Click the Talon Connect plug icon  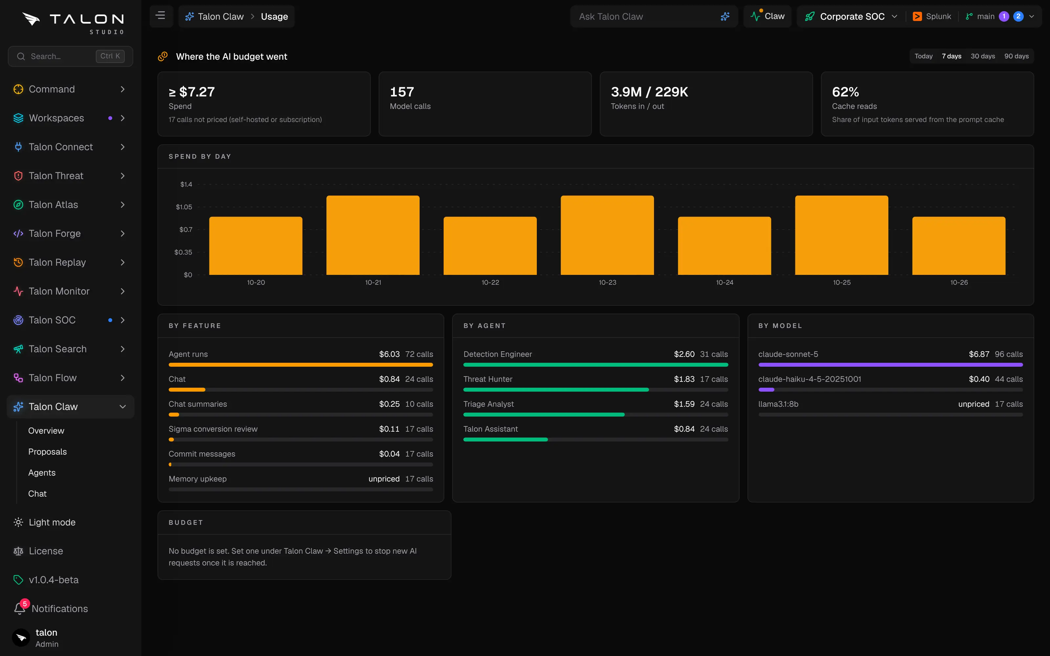(x=18, y=147)
